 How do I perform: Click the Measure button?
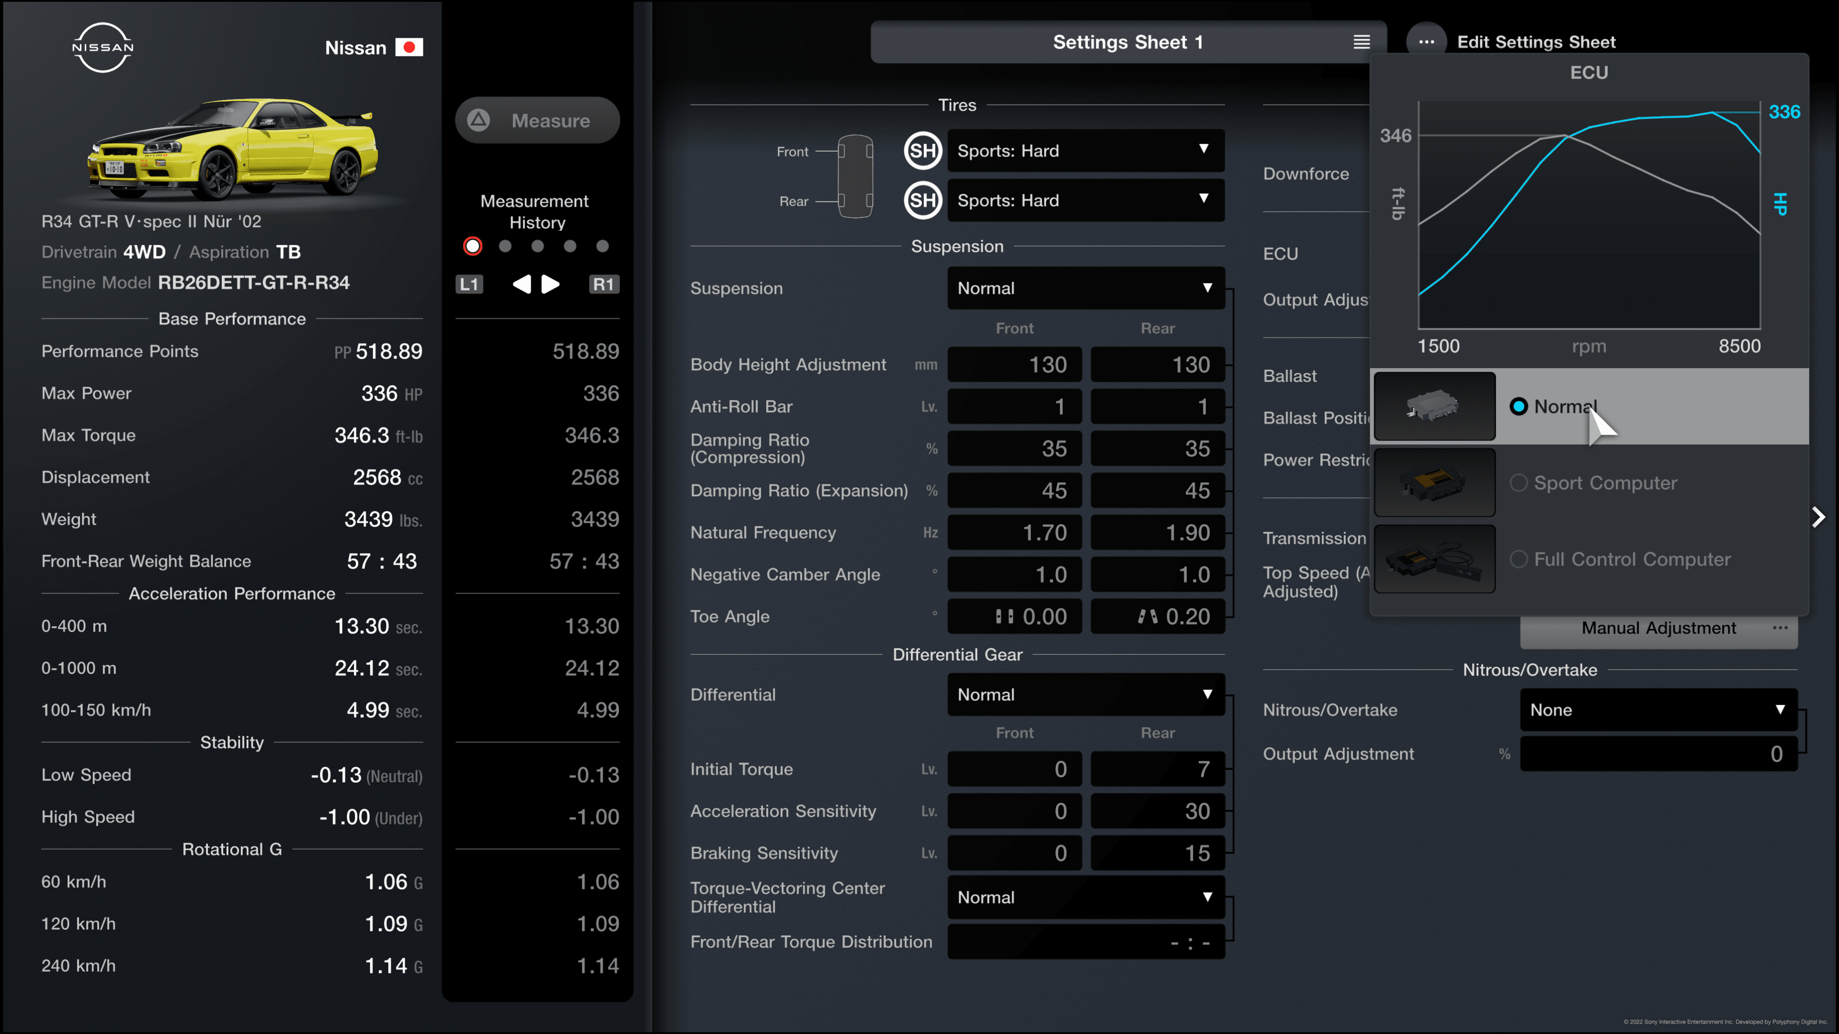tap(537, 120)
